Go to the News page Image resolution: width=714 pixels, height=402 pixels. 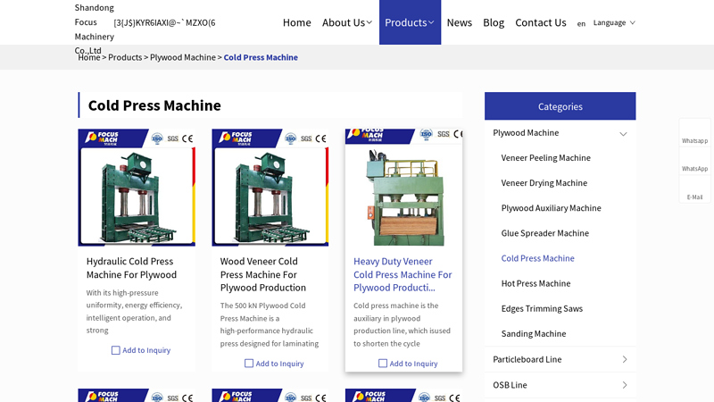click(x=459, y=22)
